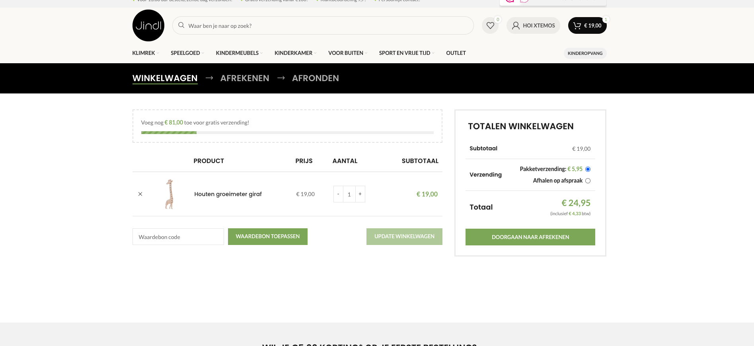Click Update Winkelwagen button
This screenshot has height=346, width=754.
pyautogui.click(x=404, y=237)
